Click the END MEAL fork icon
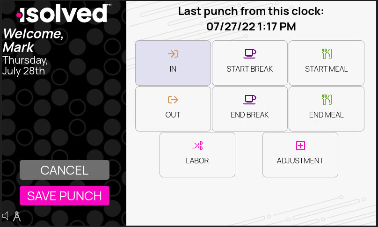Image resolution: width=378 pixels, height=227 pixels. click(327, 99)
